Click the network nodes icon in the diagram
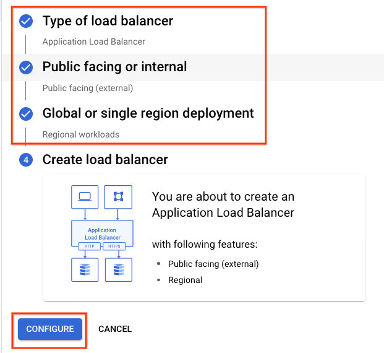This screenshot has width=384, height=353. click(118, 197)
